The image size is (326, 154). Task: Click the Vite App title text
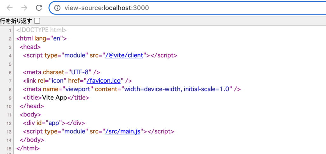point(54,97)
